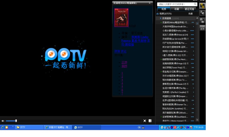The width and height of the screenshot is (229, 137).
Task: Play episode 1 link
Action: point(122,73)
